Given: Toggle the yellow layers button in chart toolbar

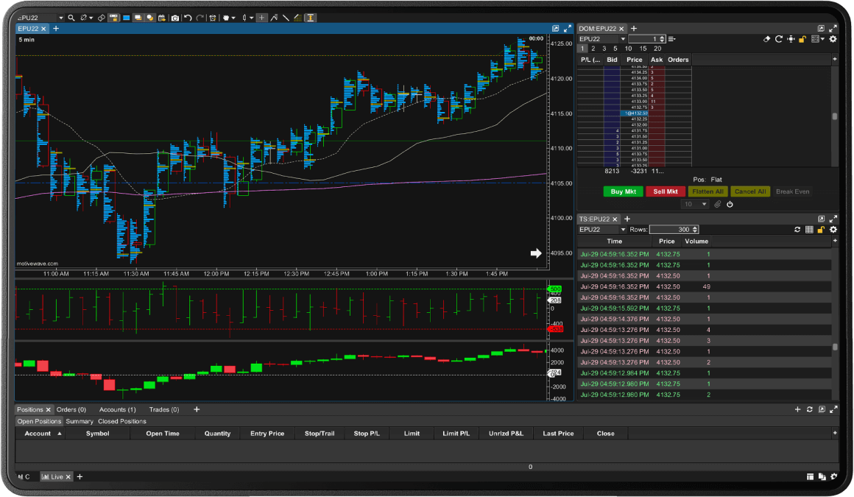Looking at the screenshot, I should pos(138,18).
